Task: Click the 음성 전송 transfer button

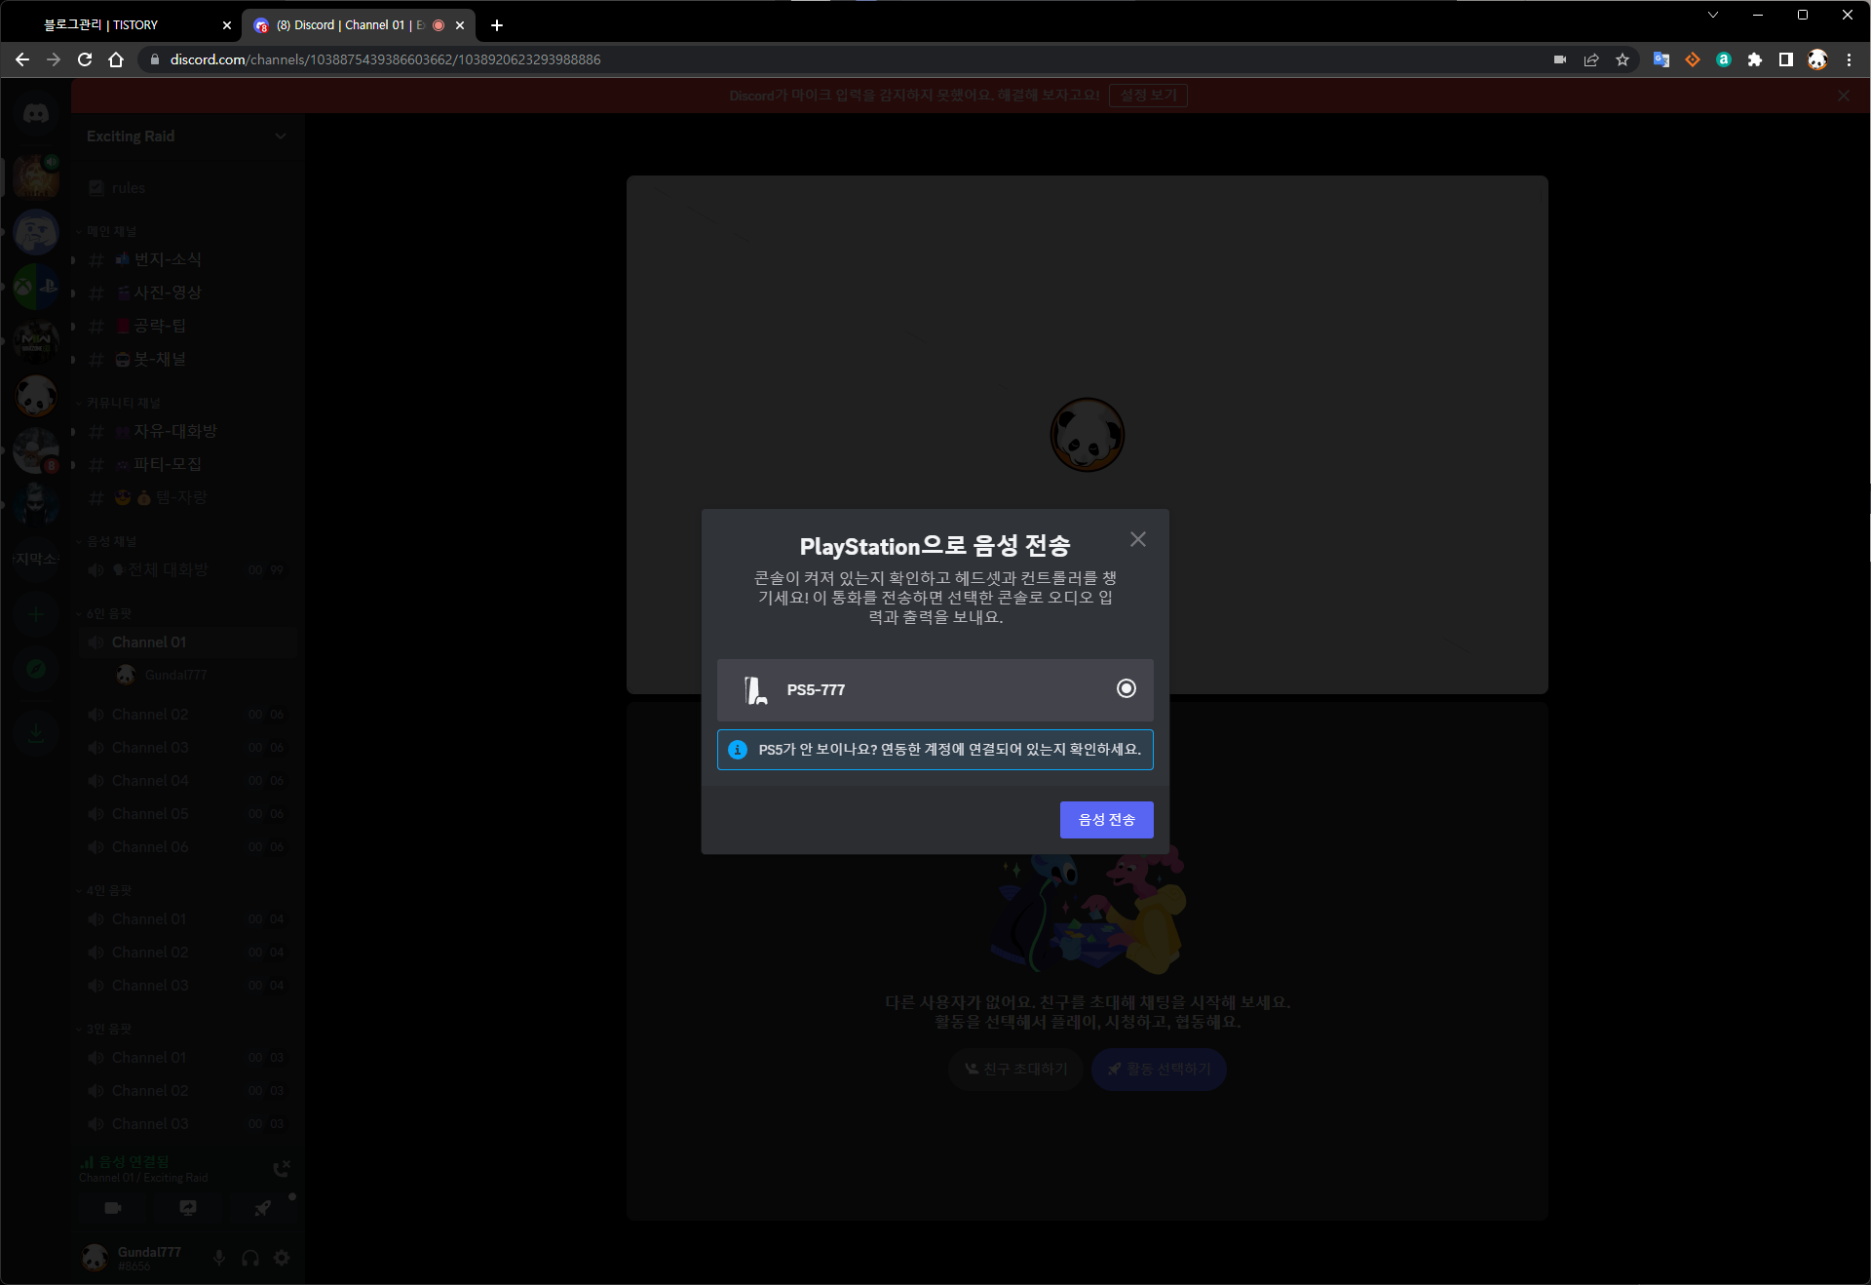Action: click(x=1106, y=820)
